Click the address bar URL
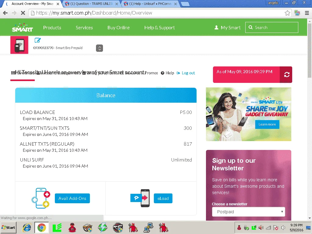312x234 pixels. pos(94,13)
